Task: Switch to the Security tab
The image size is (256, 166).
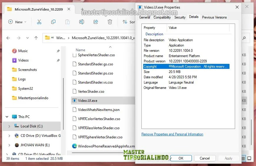Action: point(180,17)
